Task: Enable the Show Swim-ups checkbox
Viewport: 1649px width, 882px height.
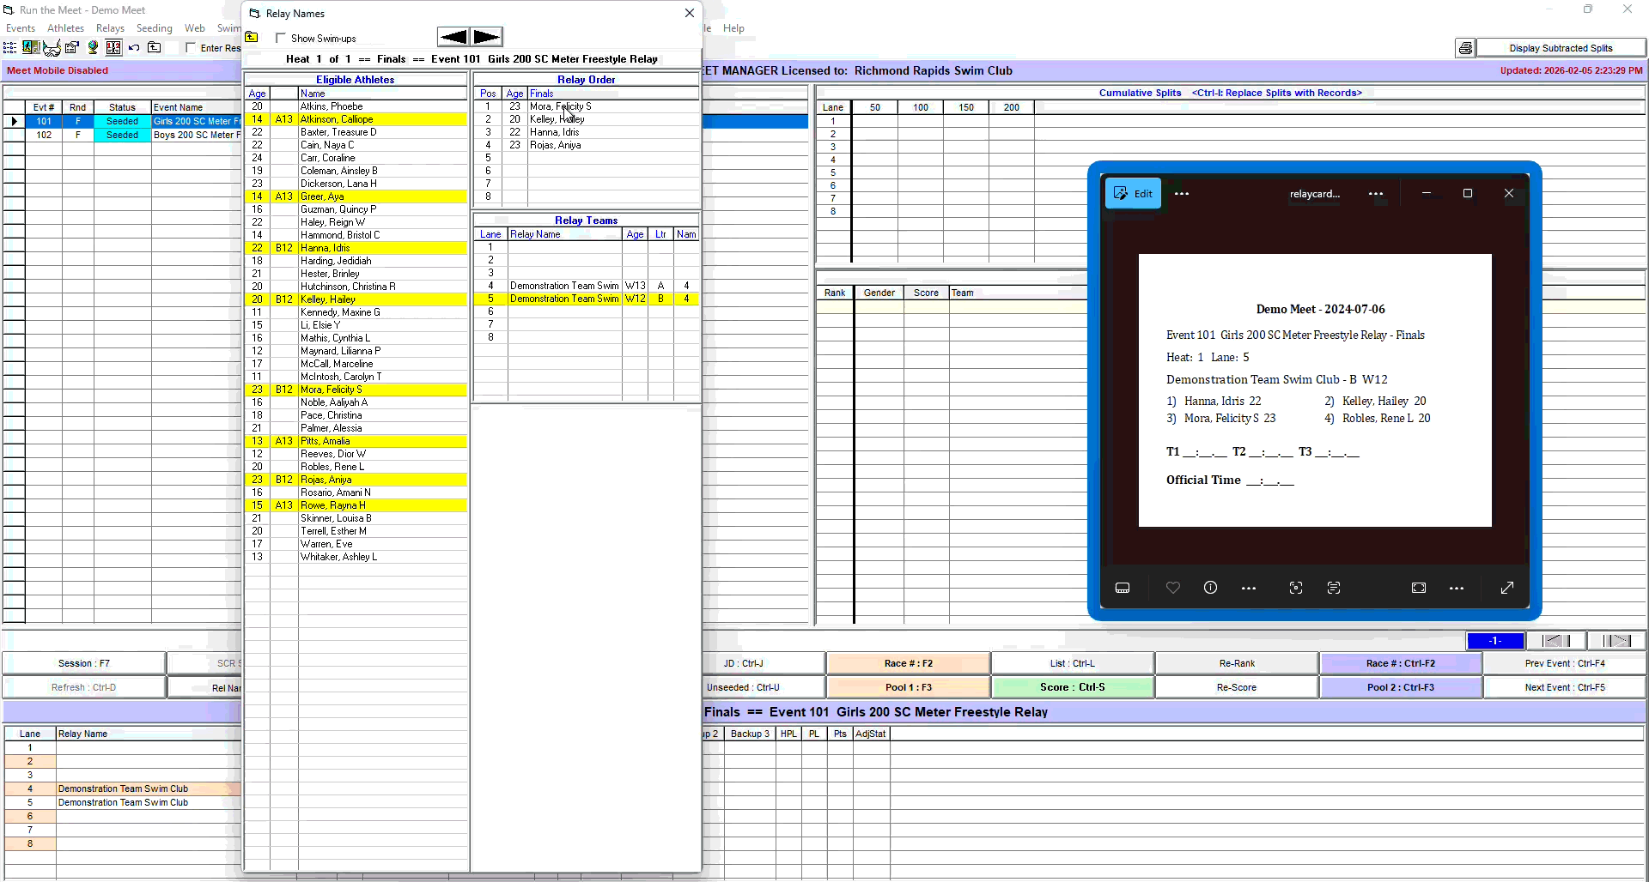Action: [x=281, y=38]
